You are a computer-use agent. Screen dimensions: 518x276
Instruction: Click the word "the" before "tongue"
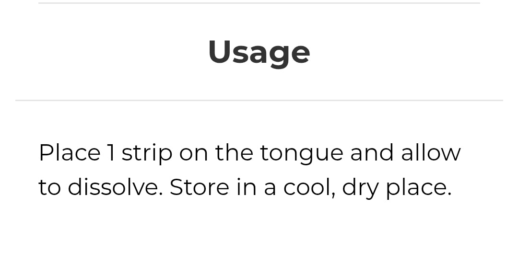coord(234,153)
